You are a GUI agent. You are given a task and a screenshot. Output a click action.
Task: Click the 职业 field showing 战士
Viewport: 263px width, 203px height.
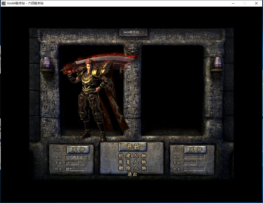[x=76, y=169]
